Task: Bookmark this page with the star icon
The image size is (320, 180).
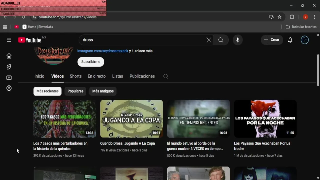Action: [x=279, y=17]
